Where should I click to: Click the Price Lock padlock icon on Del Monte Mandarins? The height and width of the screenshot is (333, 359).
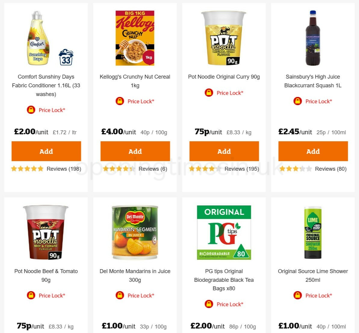click(x=119, y=295)
